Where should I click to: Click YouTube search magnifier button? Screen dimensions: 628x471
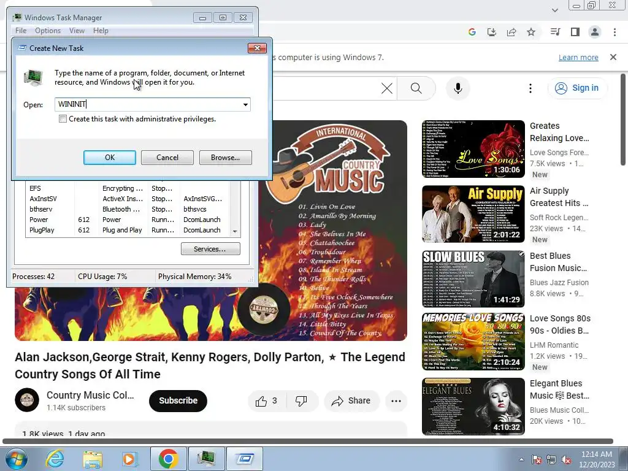[416, 88]
